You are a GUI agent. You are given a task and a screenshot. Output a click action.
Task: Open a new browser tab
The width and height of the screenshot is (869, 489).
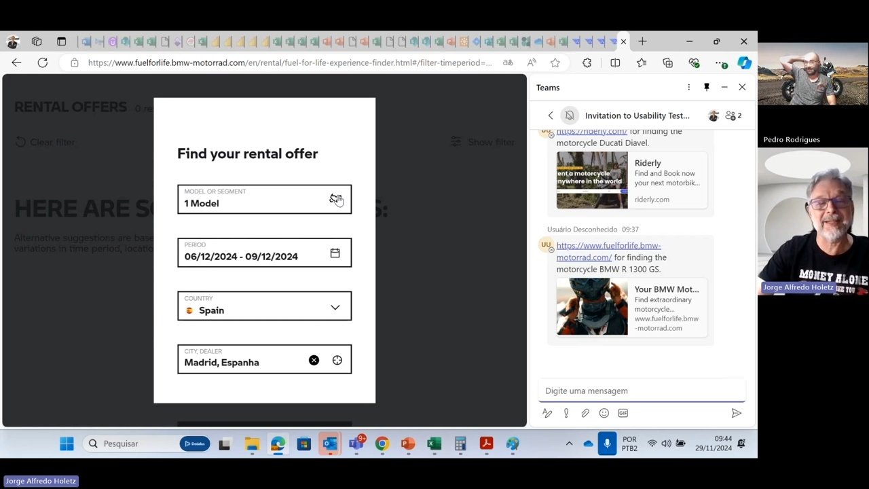click(642, 41)
